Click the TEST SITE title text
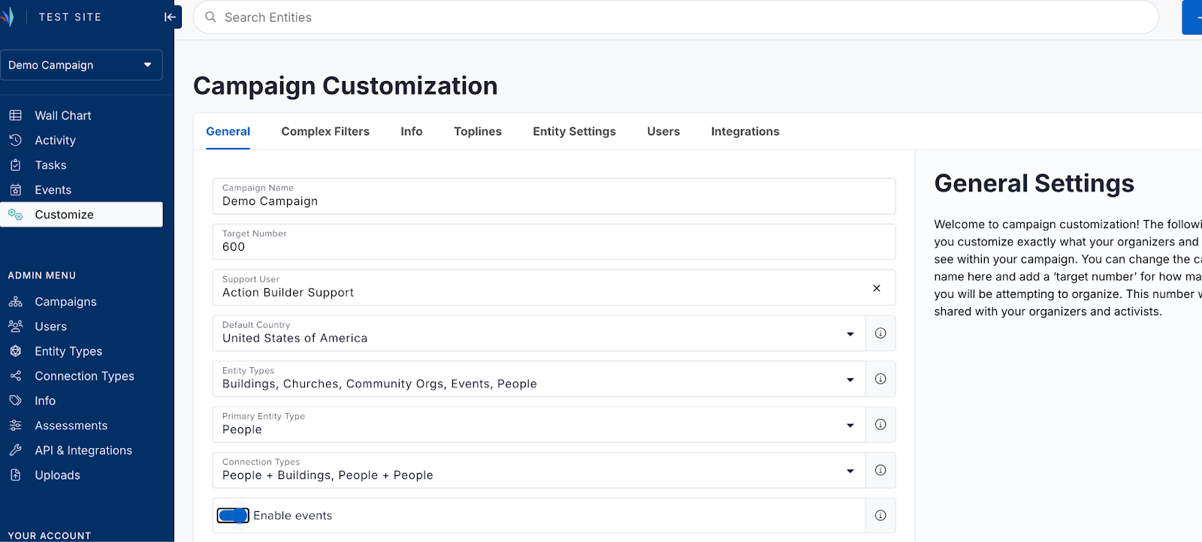 pyautogui.click(x=70, y=17)
